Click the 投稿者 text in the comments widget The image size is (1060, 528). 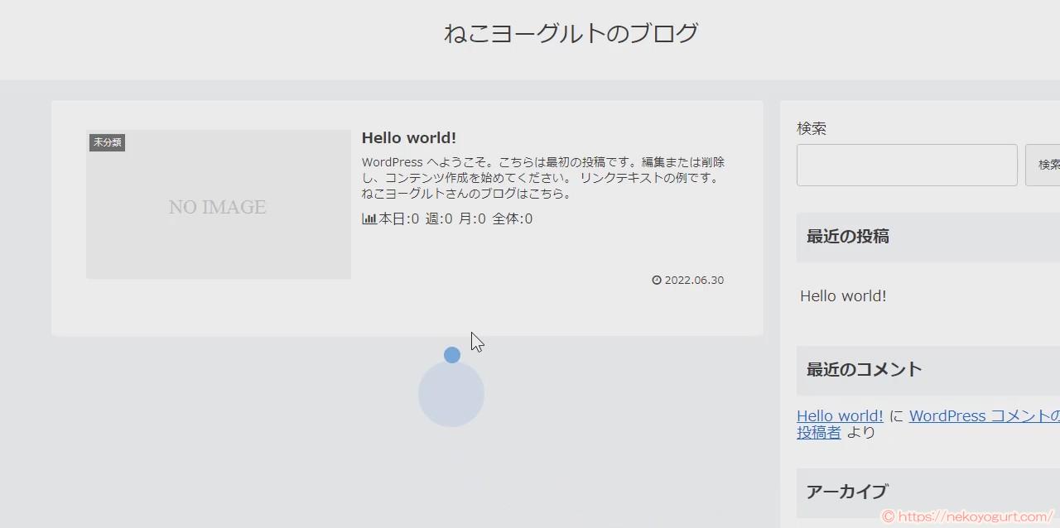pyautogui.click(x=818, y=432)
